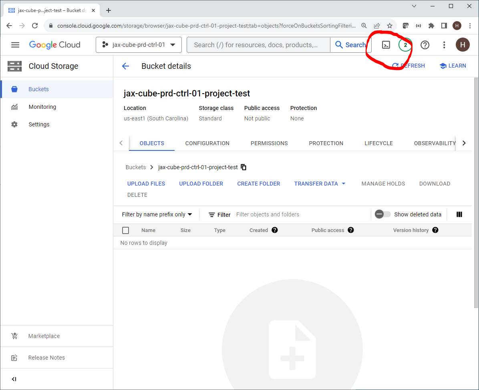This screenshot has width=479, height=390.
Task: Toggle Show deleted data switch
Action: click(382, 214)
